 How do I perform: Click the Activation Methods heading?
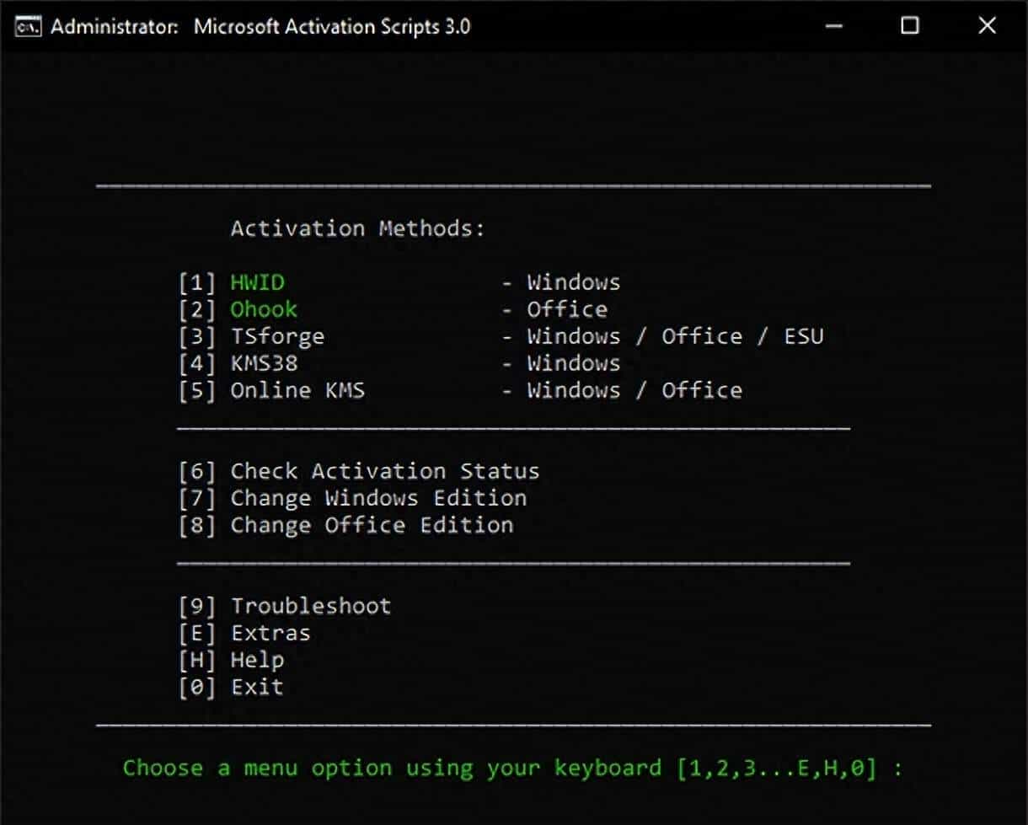coord(357,228)
